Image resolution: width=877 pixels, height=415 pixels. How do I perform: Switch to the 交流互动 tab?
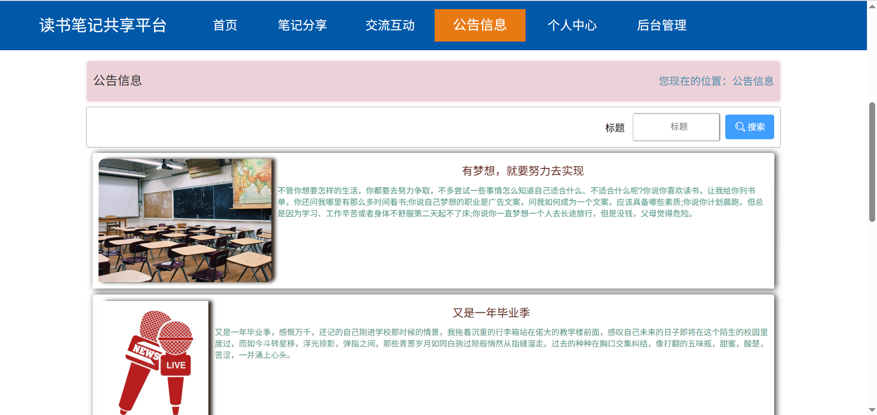click(x=390, y=26)
